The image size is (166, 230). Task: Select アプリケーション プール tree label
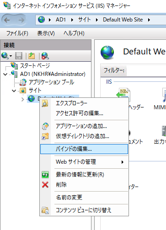(x=51, y=82)
